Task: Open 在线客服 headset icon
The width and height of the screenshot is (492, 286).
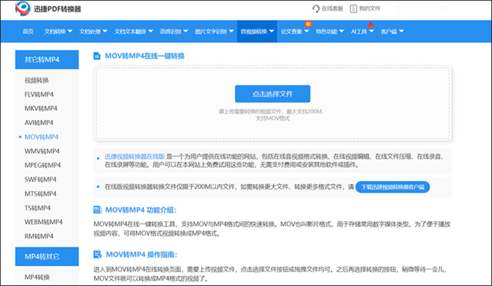Action: click(x=316, y=8)
